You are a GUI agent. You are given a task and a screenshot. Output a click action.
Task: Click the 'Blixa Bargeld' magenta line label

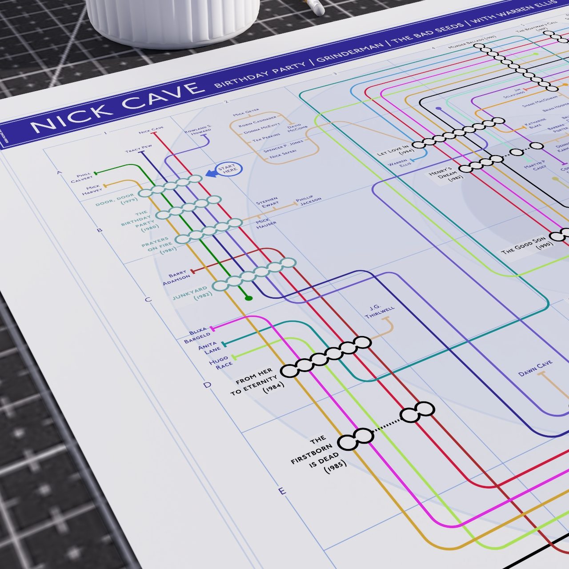click(x=198, y=336)
